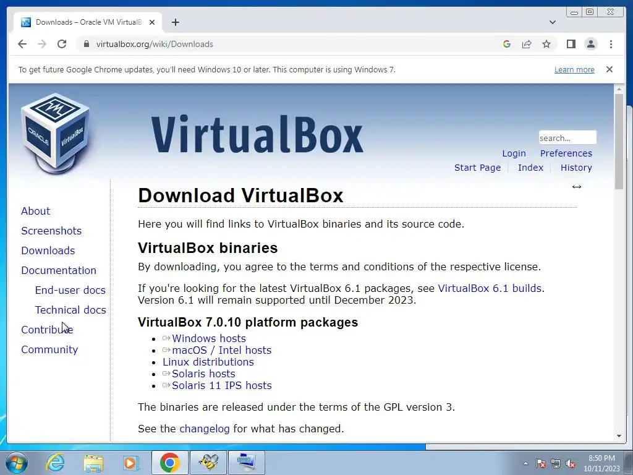Open Community in the sidebar
Image resolution: width=633 pixels, height=475 pixels.
[49, 349]
